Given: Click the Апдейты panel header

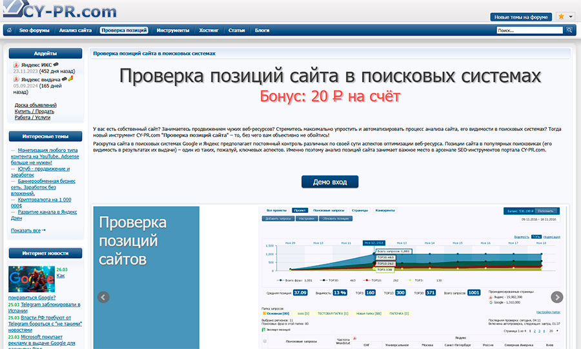Looking at the screenshot, I should click(45, 54).
